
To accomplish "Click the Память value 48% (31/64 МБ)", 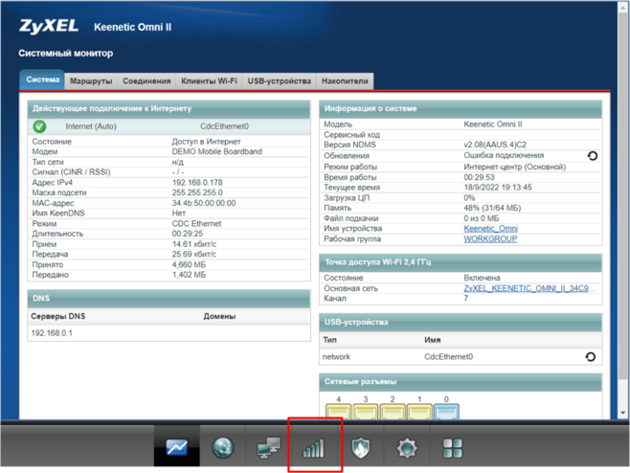I will click(x=492, y=208).
